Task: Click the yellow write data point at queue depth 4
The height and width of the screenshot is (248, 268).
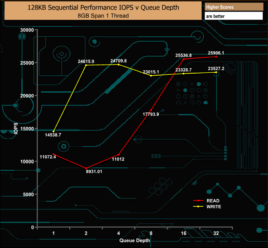Action: coord(118,64)
